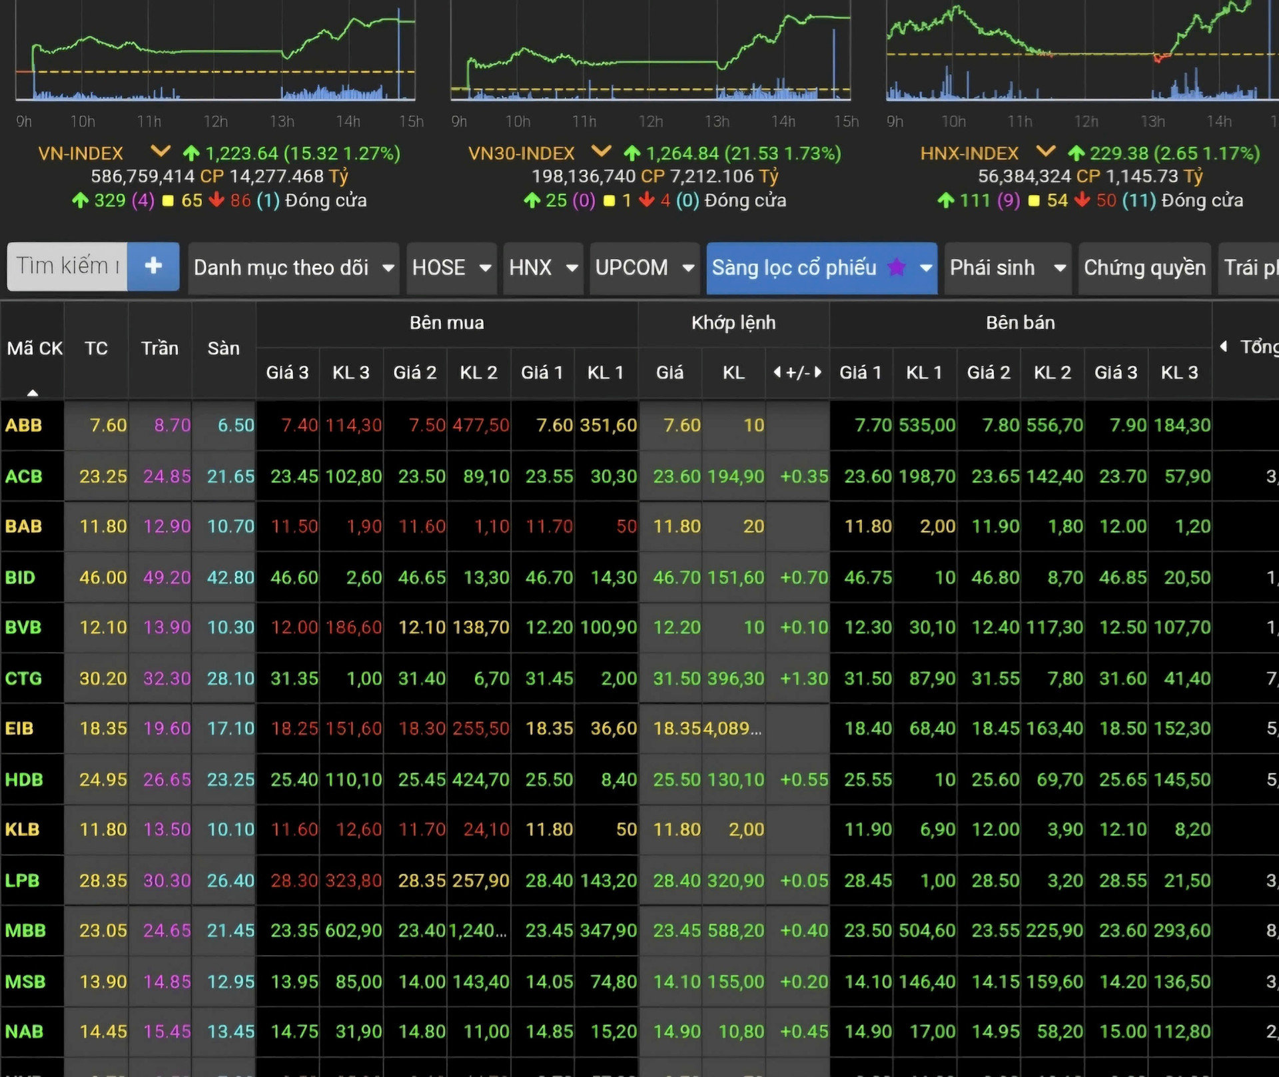The height and width of the screenshot is (1077, 1279).
Task: Open the BID stock symbol
Action: (20, 577)
